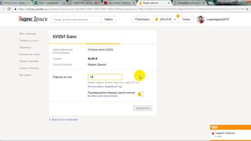This screenshot has height=141, width=251.
Task: Click the money.yandex.ru address bar URL
Action: (131, 9)
